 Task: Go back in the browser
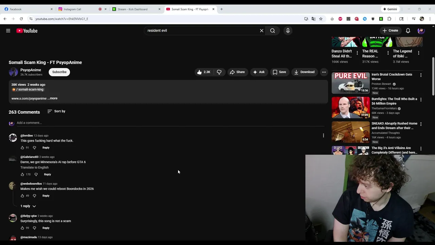5,19
